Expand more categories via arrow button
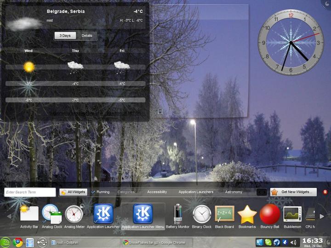 tap(262, 192)
